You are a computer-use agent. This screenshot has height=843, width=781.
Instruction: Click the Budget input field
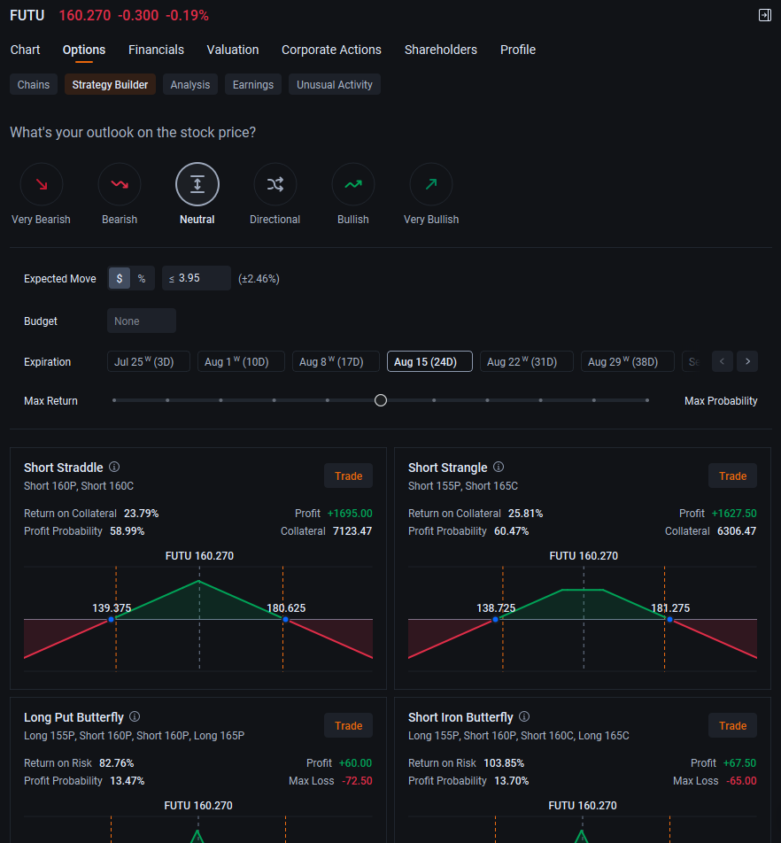142,321
